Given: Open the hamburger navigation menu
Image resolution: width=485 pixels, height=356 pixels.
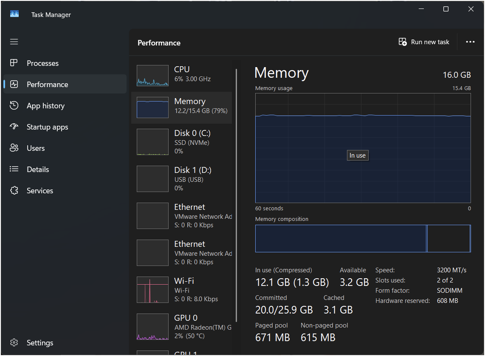Looking at the screenshot, I should pyautogui.click(x=14, y=42).
